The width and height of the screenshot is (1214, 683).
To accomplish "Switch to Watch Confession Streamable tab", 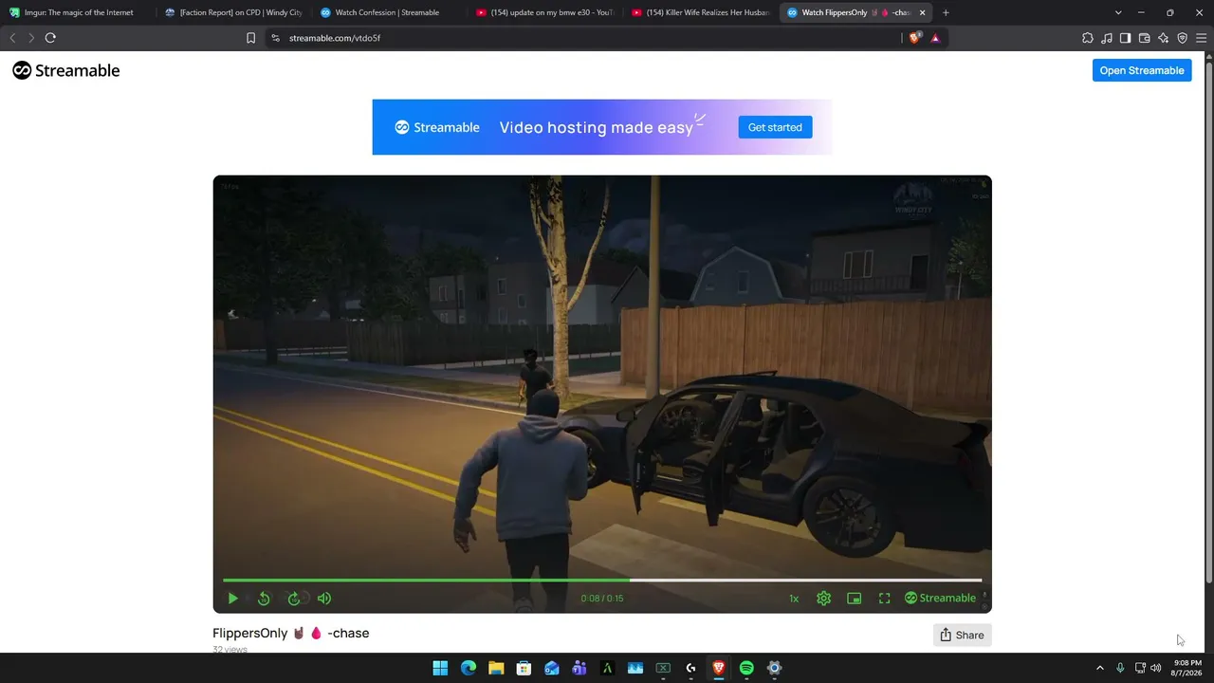I will tap(387, 12).
